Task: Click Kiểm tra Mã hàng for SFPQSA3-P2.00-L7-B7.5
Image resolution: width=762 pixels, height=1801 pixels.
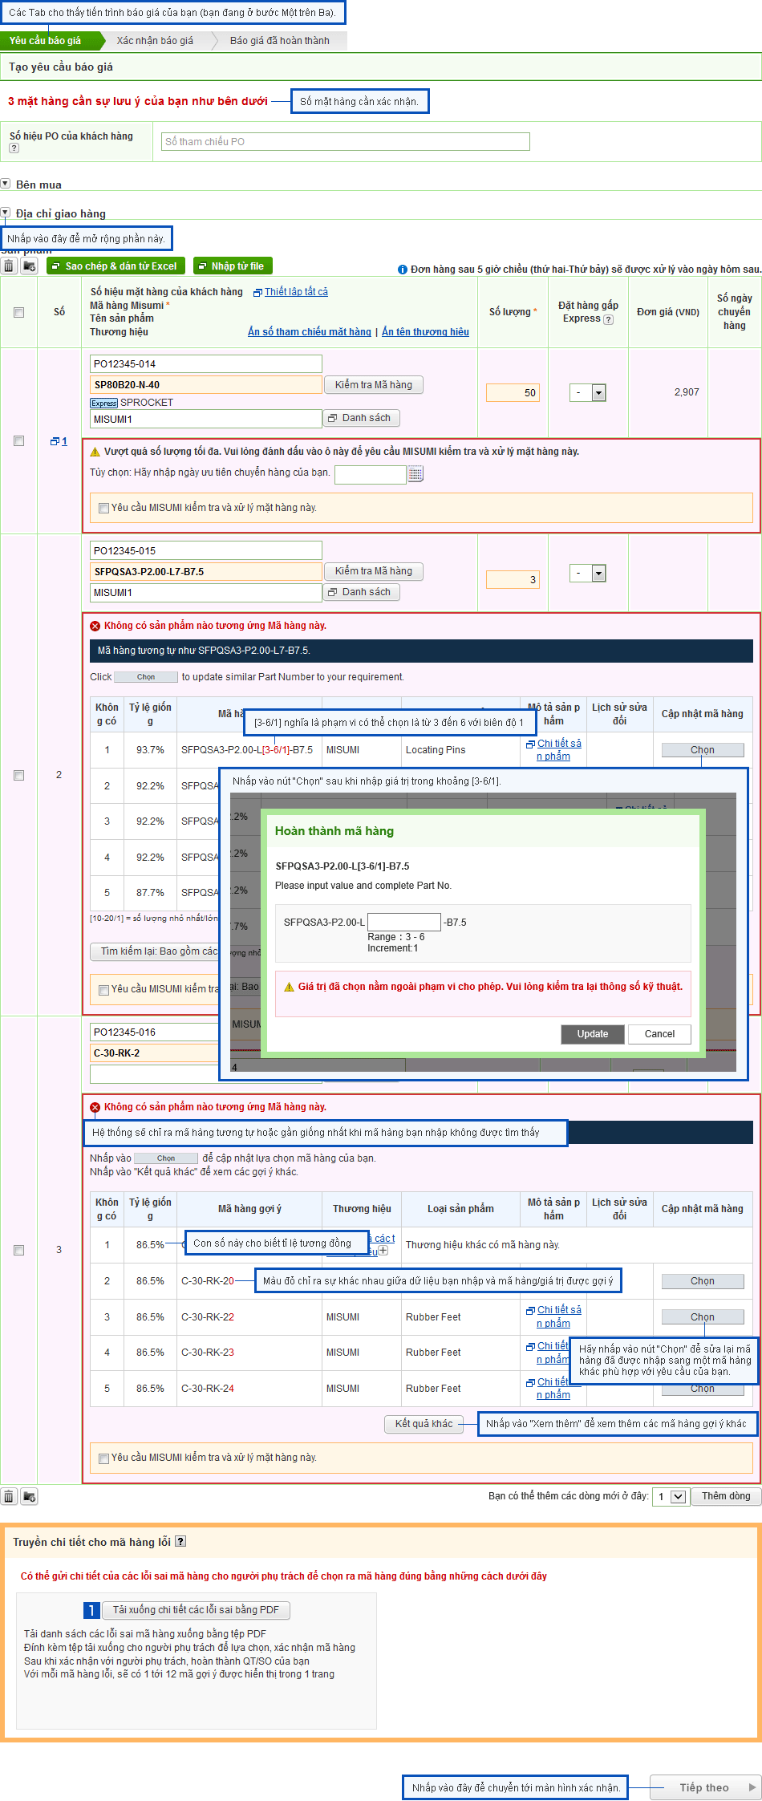Action: click(x=373, y=571)
